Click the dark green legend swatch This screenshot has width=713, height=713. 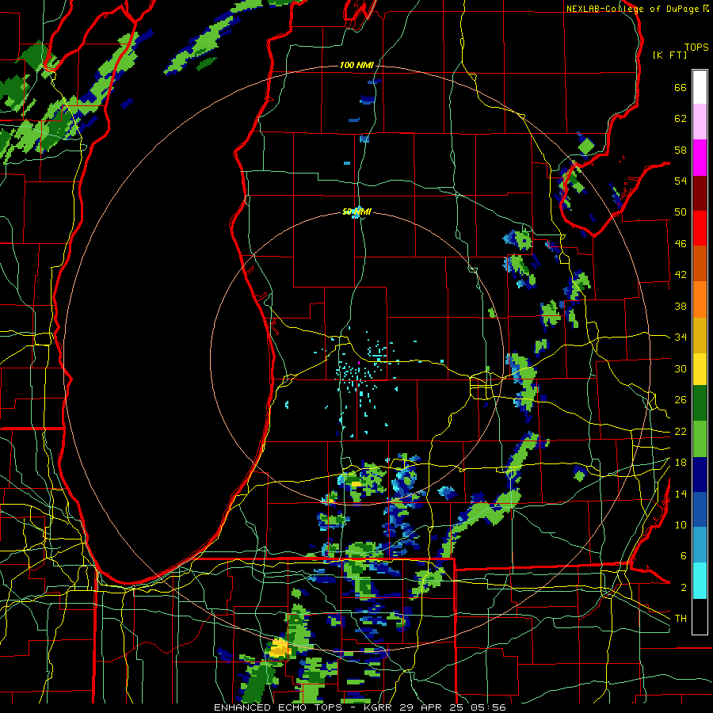click(x=700, y=403)
